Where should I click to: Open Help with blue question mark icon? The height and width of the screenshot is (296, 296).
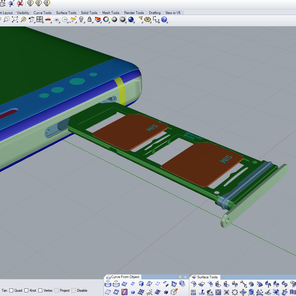tap(164, 19)
